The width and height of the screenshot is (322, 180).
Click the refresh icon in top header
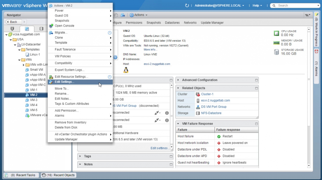click(x=187, y=6)
